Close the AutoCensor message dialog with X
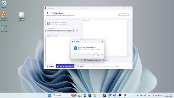The width and height of the screenshot is (174, 98). (x=102, y=42)
